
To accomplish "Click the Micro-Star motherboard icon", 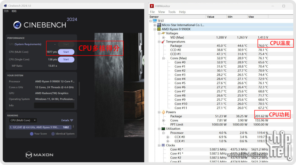I will (x=159, y=25).
